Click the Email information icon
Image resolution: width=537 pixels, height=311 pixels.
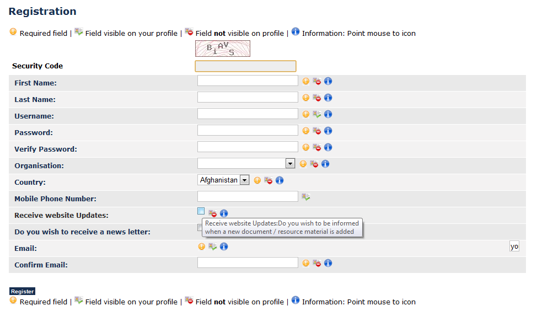(224, 246)
